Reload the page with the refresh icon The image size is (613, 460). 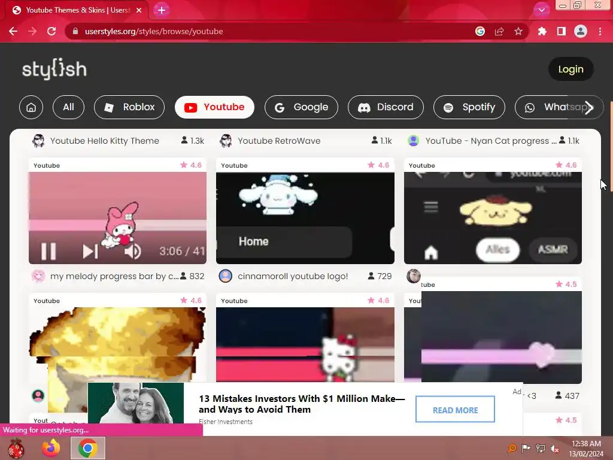click(51, 31)
